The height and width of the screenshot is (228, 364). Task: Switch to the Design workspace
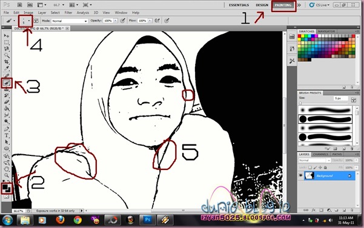pos(262,5)
